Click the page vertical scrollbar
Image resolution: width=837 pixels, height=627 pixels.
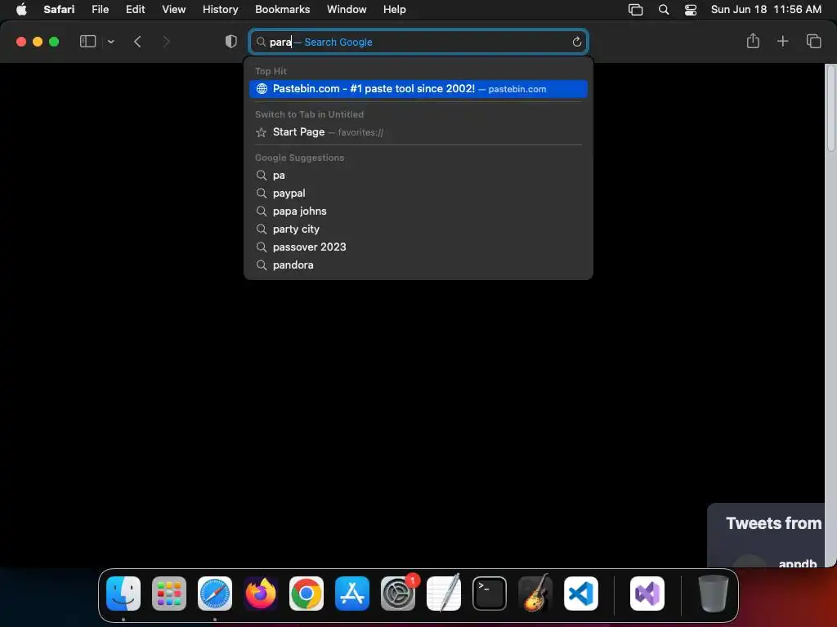830,108
